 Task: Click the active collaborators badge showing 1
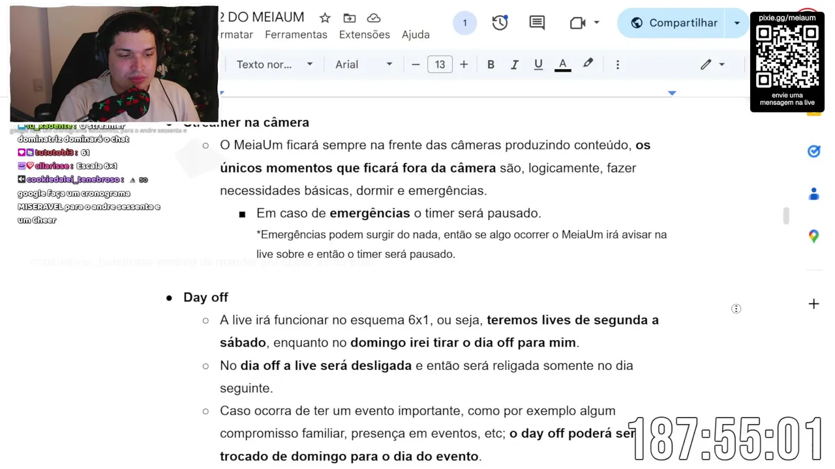point(464,23)
